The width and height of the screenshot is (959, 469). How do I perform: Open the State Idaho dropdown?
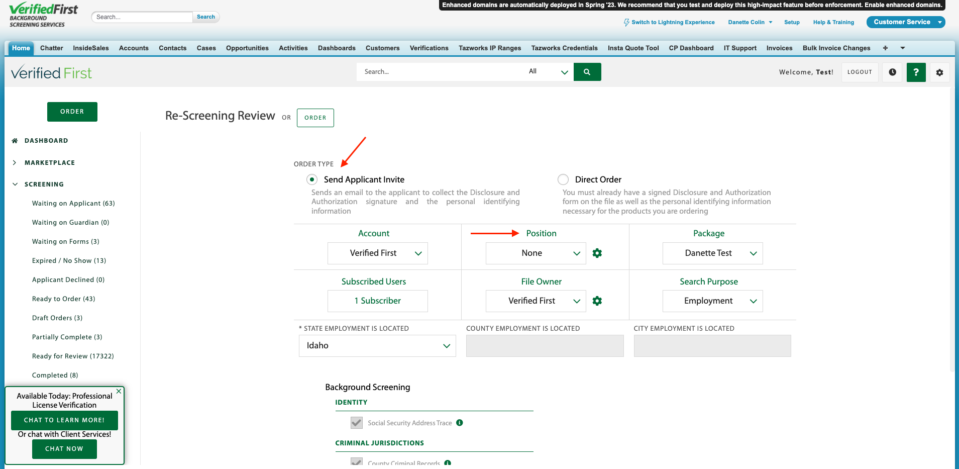(x=377, y=346)
